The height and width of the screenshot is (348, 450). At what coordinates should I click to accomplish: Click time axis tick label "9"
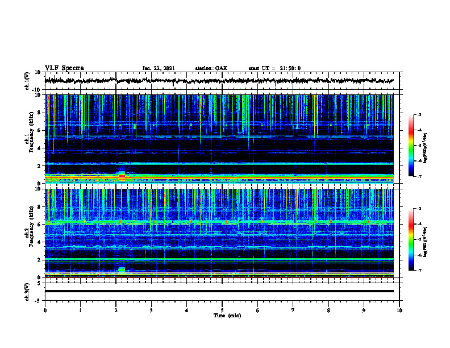coord(364,310)
